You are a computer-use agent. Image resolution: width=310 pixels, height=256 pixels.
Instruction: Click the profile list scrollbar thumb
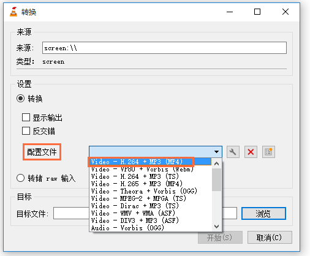coord(217,179)
